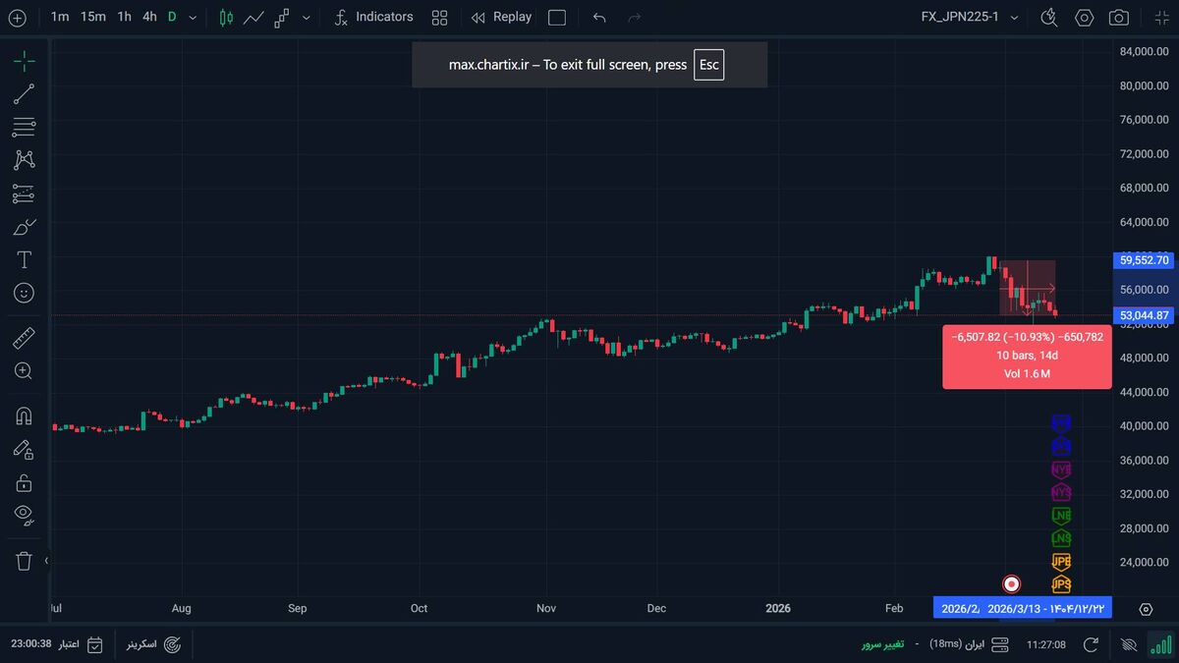Open the server icon beside ایران

1000,644
